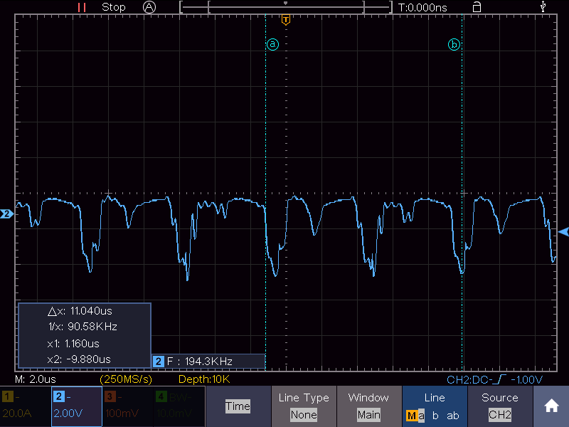Screen dimensions: 569x427
Task: Select cursor a label marker
Action: point(272,44)
